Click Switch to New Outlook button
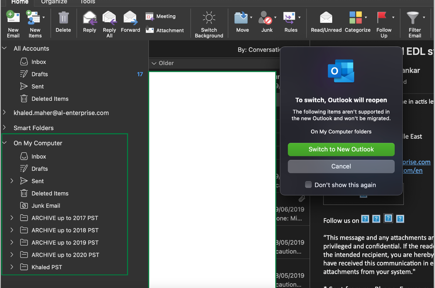 341,149
